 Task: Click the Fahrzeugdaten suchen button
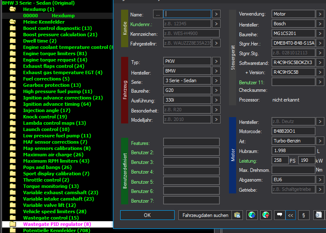(205, 215)
